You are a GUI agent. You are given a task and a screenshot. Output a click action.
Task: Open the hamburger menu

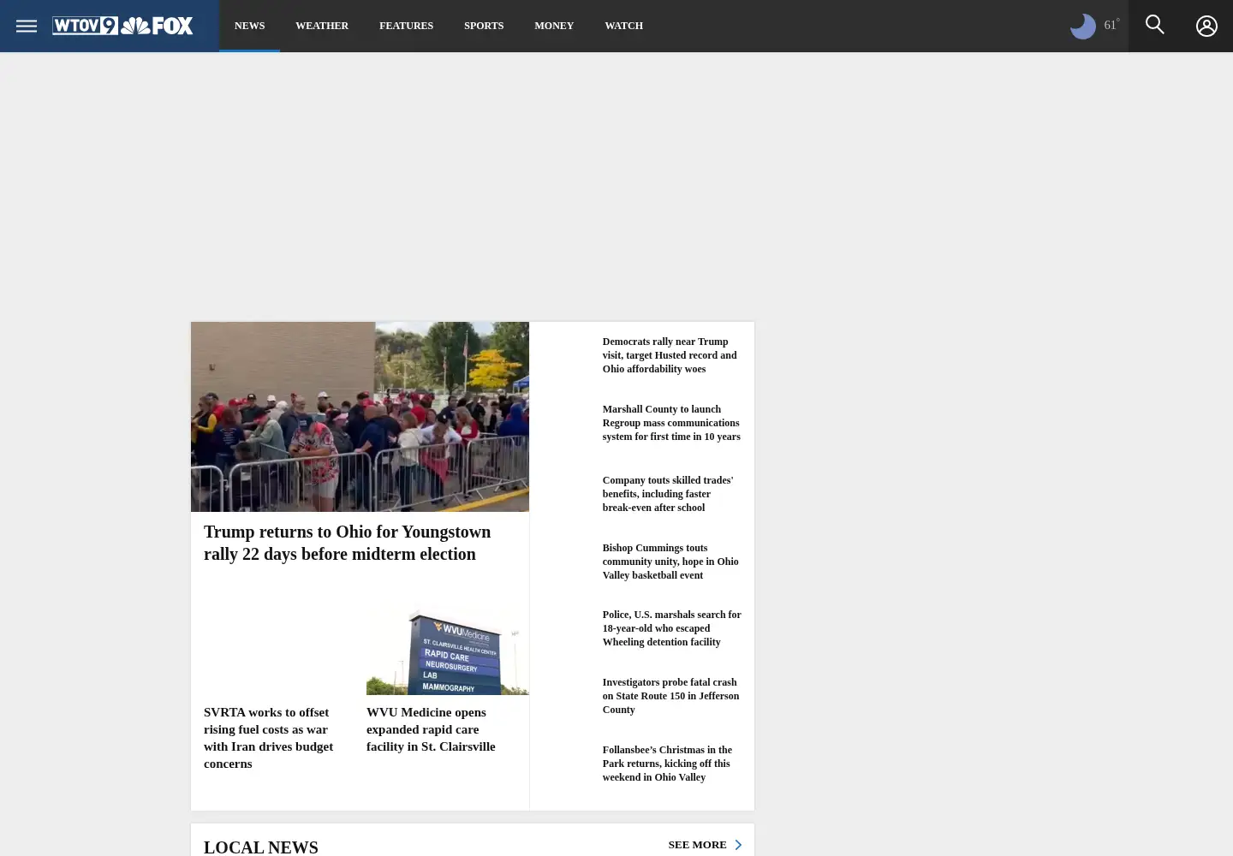[27, 26]
